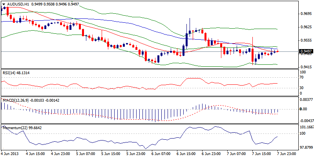Click the current price tag 0.9497
Image resolution: width=314 pixels, height=157 pixels.
(306, 51)
